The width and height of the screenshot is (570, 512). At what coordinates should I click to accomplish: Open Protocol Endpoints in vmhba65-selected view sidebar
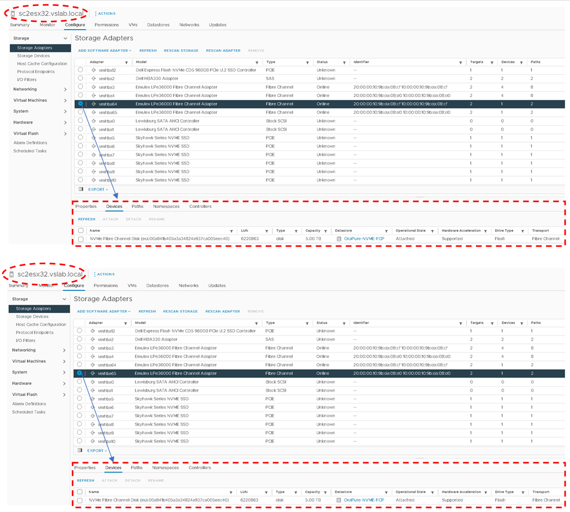(x=34, y=333)
